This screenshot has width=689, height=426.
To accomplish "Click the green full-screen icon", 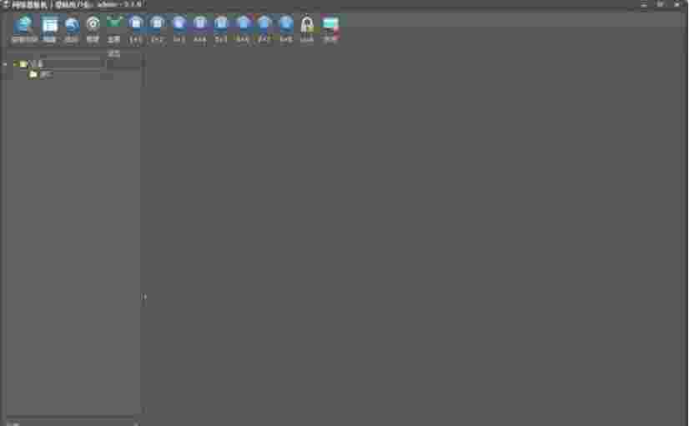I will (114, 26).
